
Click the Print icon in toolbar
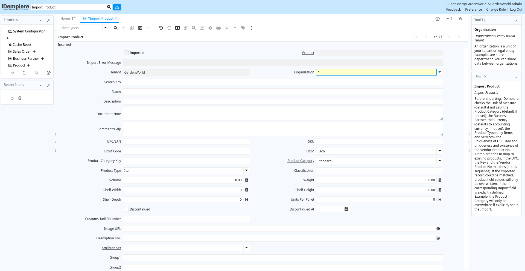click(x=218, y=28)
